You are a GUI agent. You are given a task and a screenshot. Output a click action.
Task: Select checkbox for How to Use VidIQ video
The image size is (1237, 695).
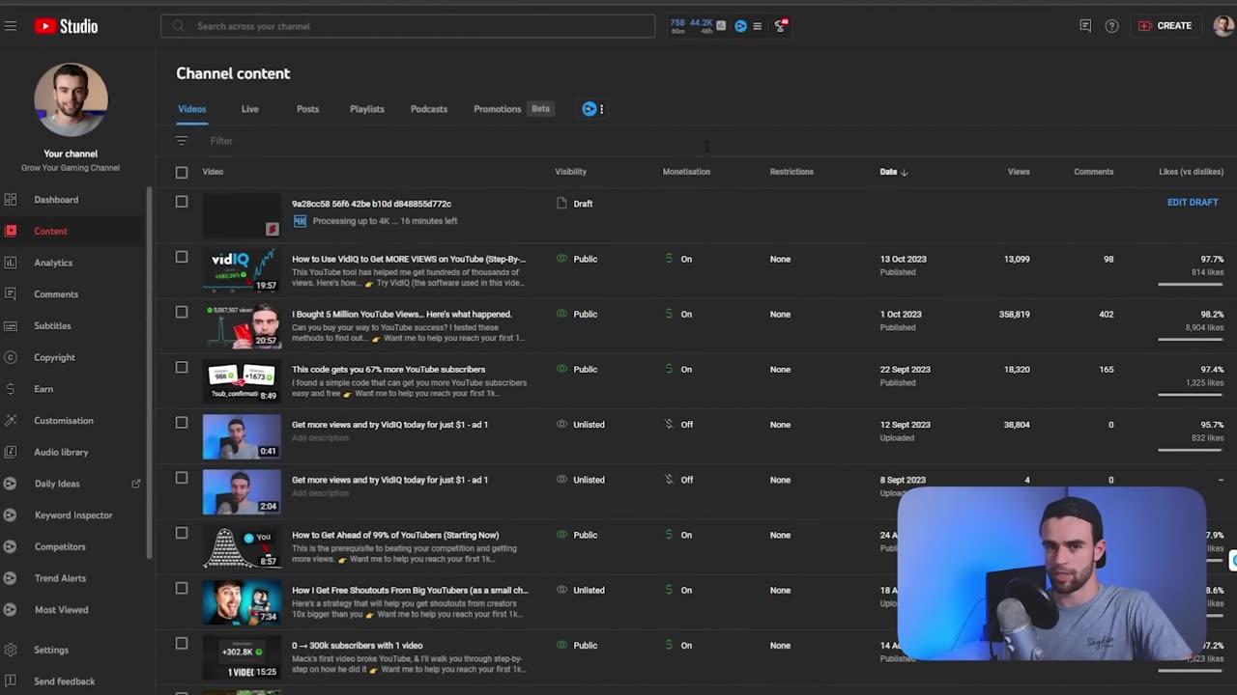[182, 257]
